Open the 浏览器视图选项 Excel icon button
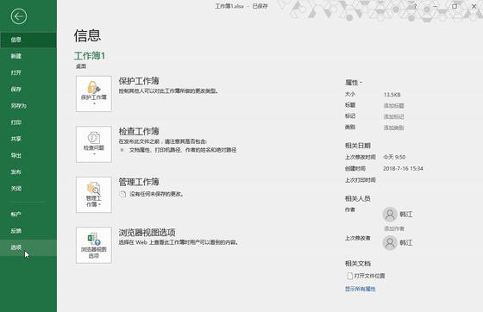 click(x=94, y=246)
